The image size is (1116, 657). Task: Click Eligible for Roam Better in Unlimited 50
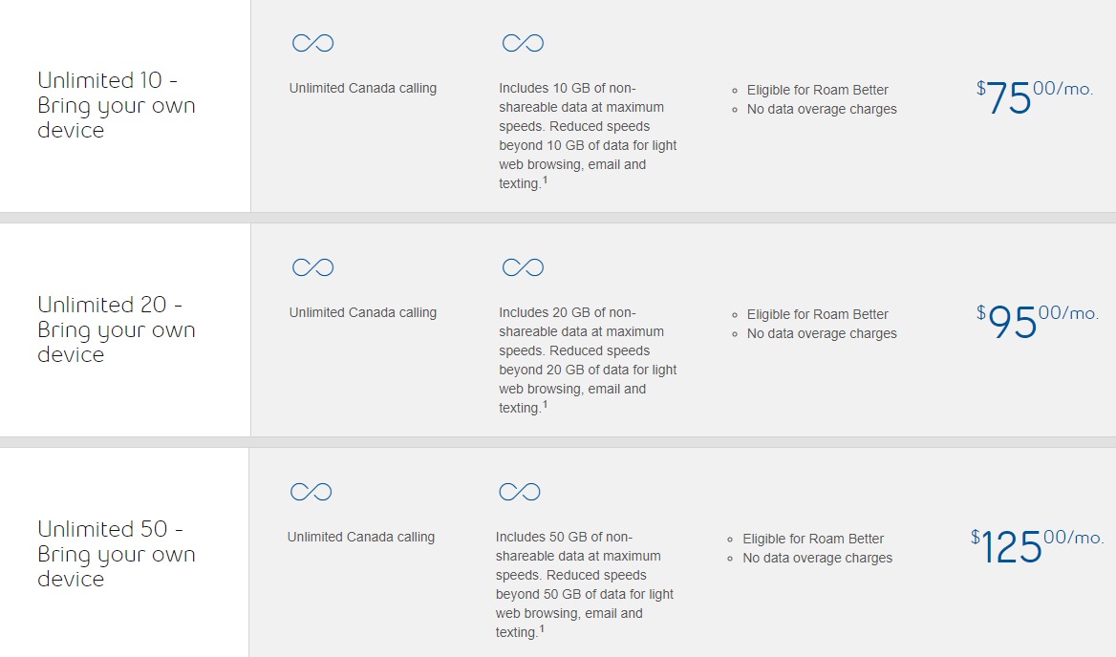(x=813, y=539)
